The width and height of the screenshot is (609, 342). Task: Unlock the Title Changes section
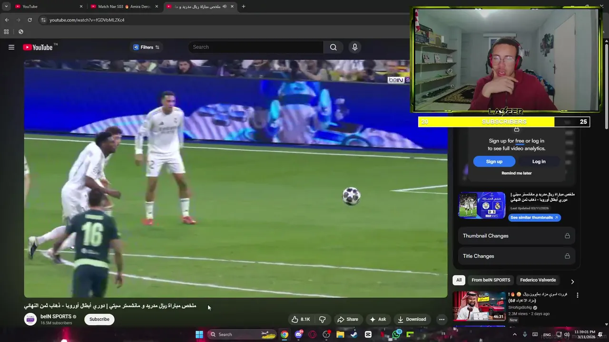click(x=567, y=256)
